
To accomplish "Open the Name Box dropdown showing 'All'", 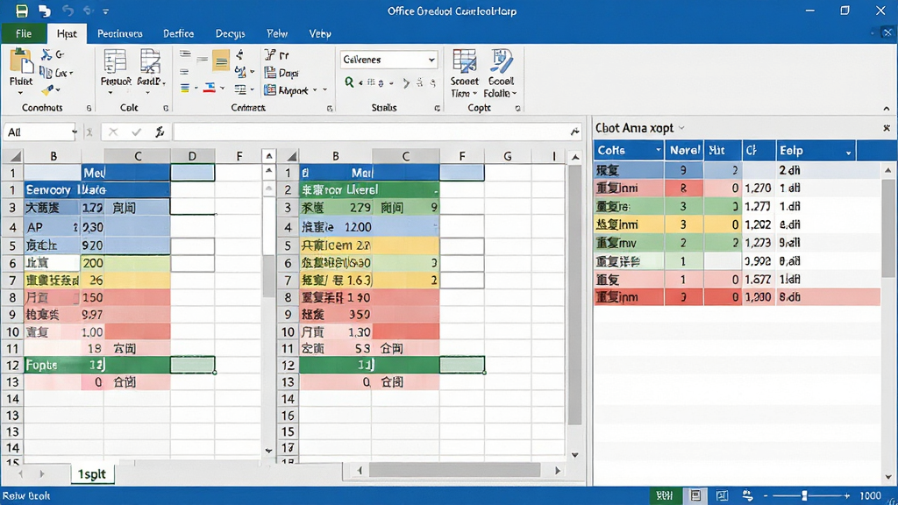I will pos(74,132).
